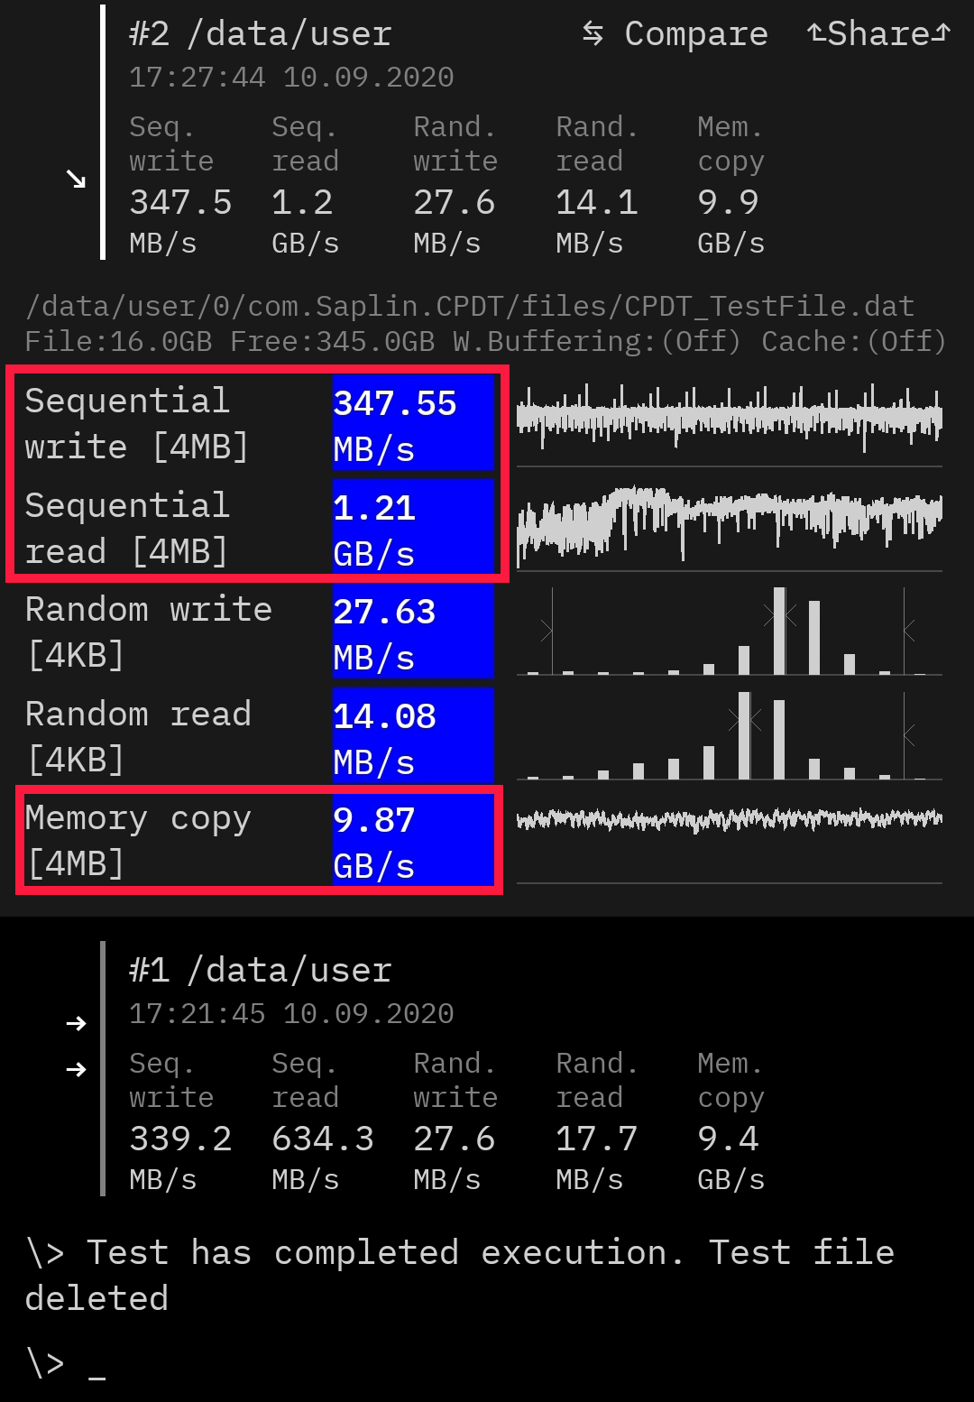Open the Memory copy throughput graph

tap(729, 821)
